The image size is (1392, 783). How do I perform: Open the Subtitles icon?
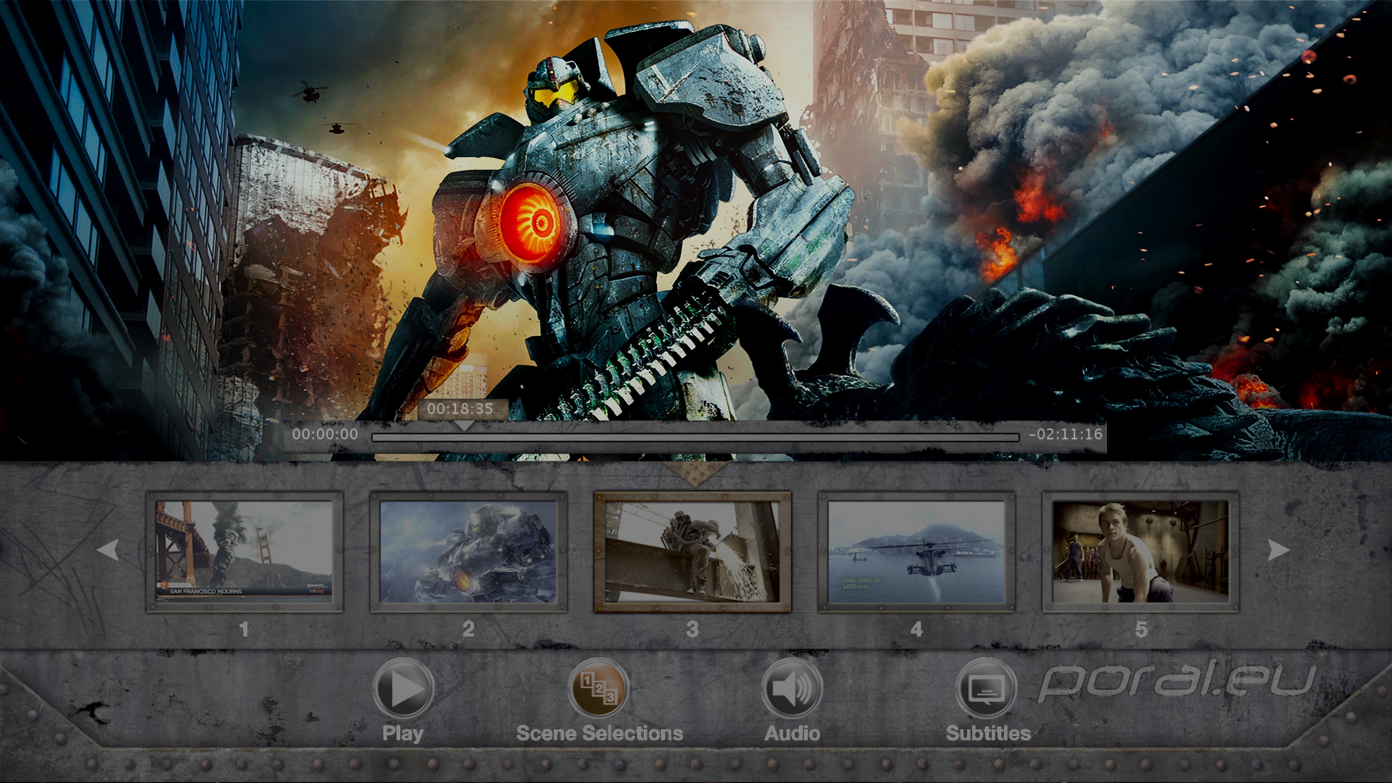tap(986, 688)
